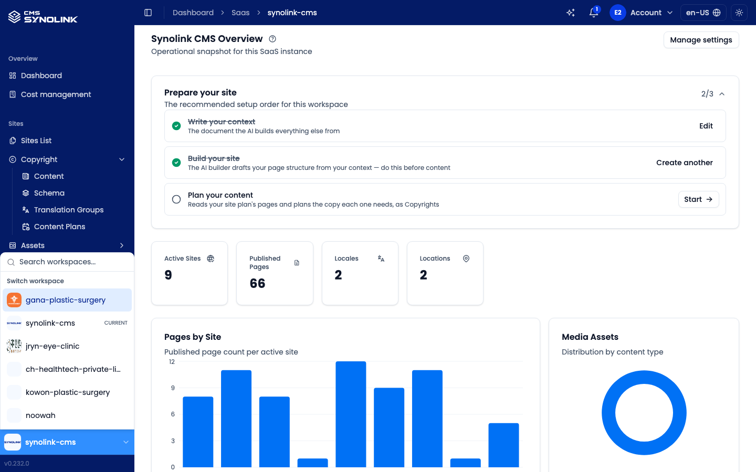Click Manage settings button
This screenshot has width=756, height=472.
point(701,40)
